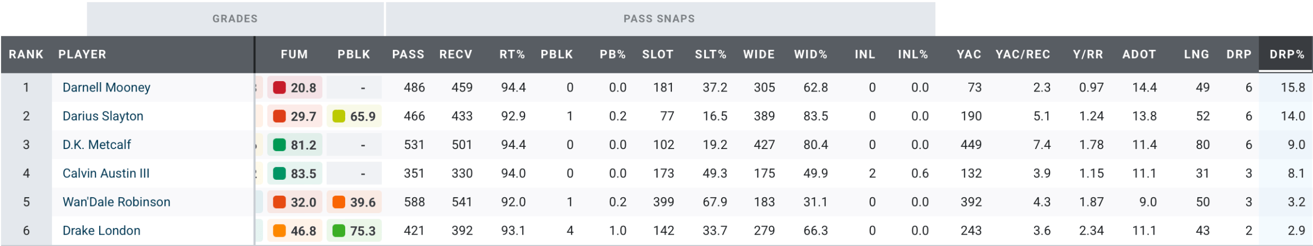Select the GRADES column group tab
Screen dimensions: 1313x246
235,19
